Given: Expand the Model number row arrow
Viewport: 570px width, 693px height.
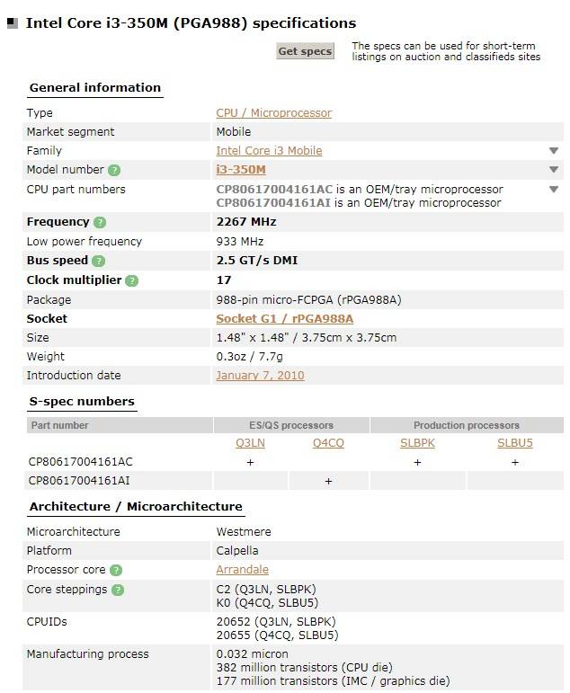Looking at the screenshot, I should (554, 170).
